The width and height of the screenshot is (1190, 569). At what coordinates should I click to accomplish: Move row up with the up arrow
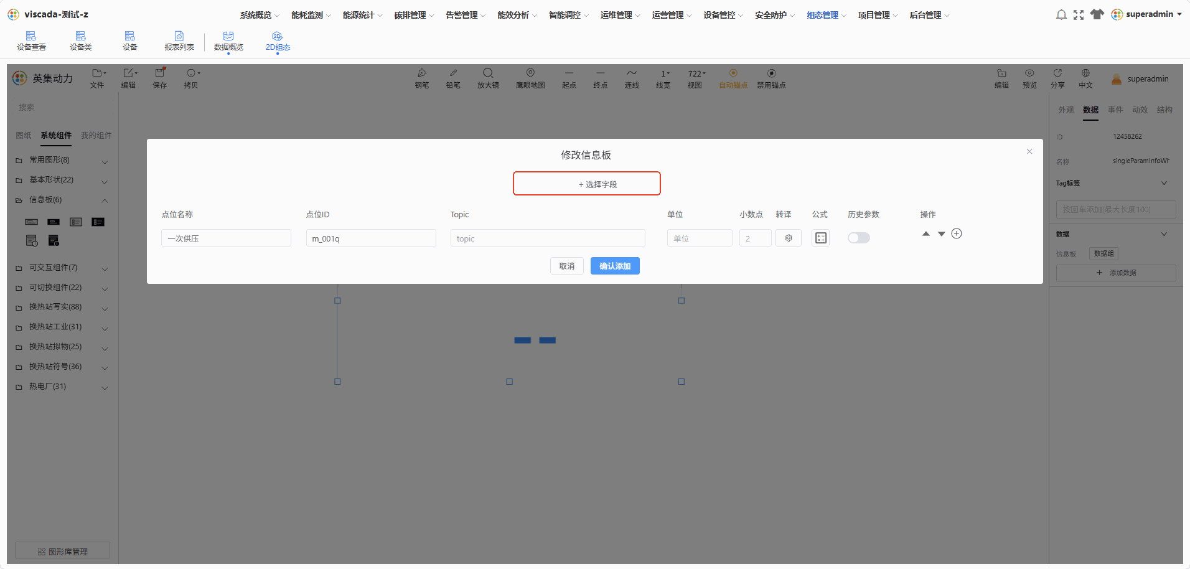[x=926, y=233]
